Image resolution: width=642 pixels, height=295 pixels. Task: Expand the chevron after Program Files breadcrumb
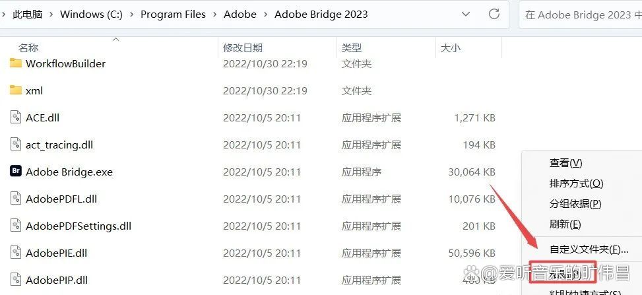215,15
